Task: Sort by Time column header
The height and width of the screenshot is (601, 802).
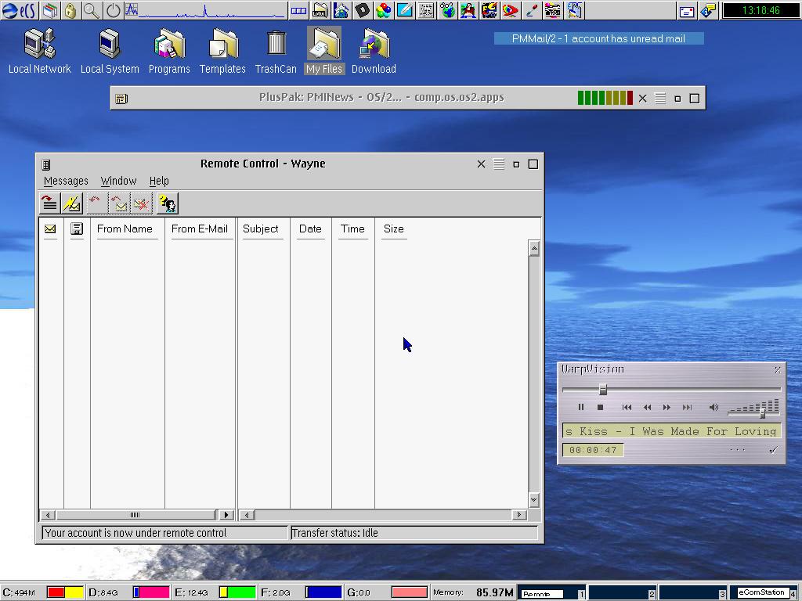Action: pos(353,229)
